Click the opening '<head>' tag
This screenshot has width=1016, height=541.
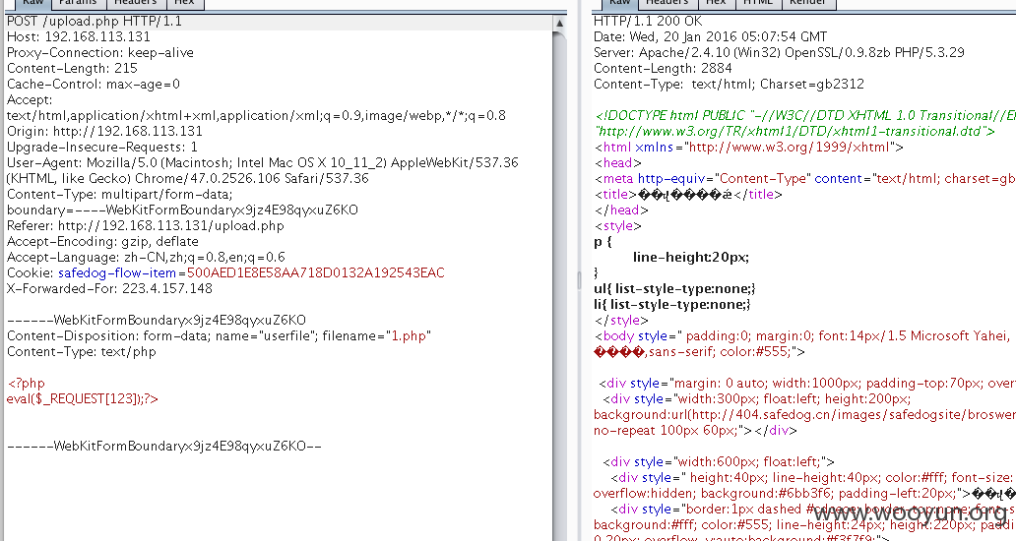point(618,163)
